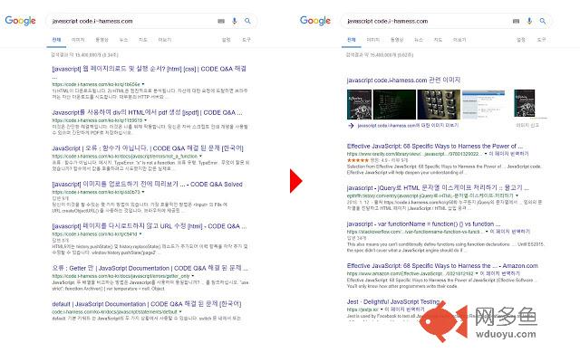Open the 'javascript - jQuery로 HTML 문자열 이스케이프' result
The width and height of the screenshot is (580, 362).
[x=438, y=187]
